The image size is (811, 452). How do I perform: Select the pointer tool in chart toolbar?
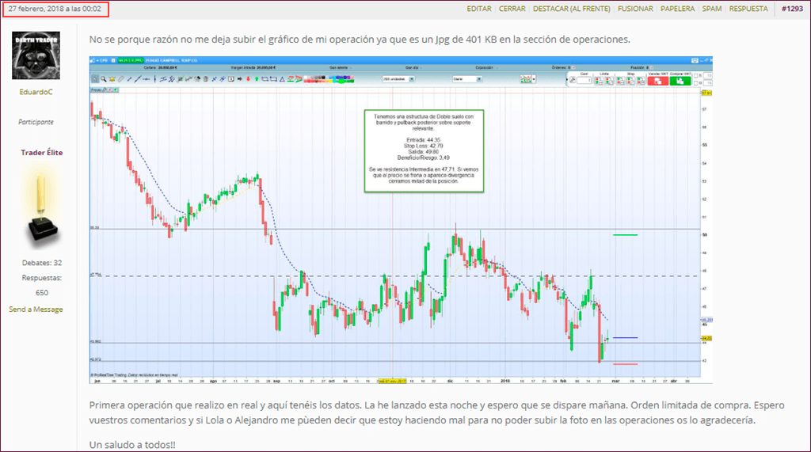tap(95, 79)
